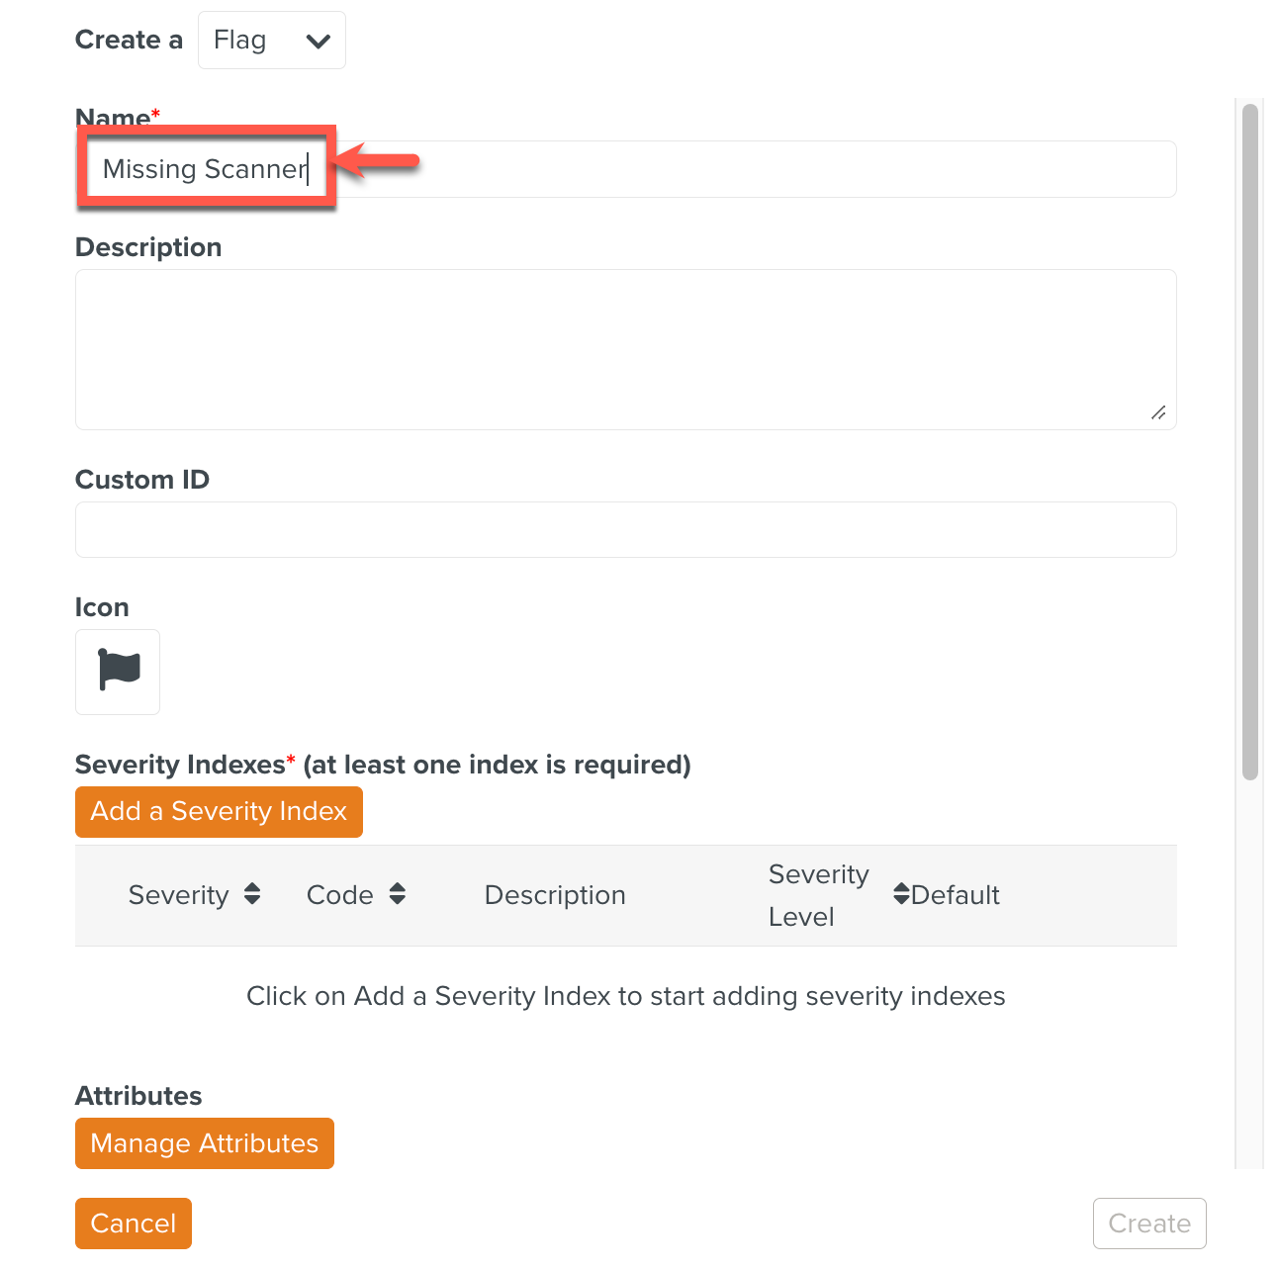Image resolution: width=1278 pixels, height=1270 pixels.
Task: Click the Description column header in the table
Action: [x=555, y=895]
